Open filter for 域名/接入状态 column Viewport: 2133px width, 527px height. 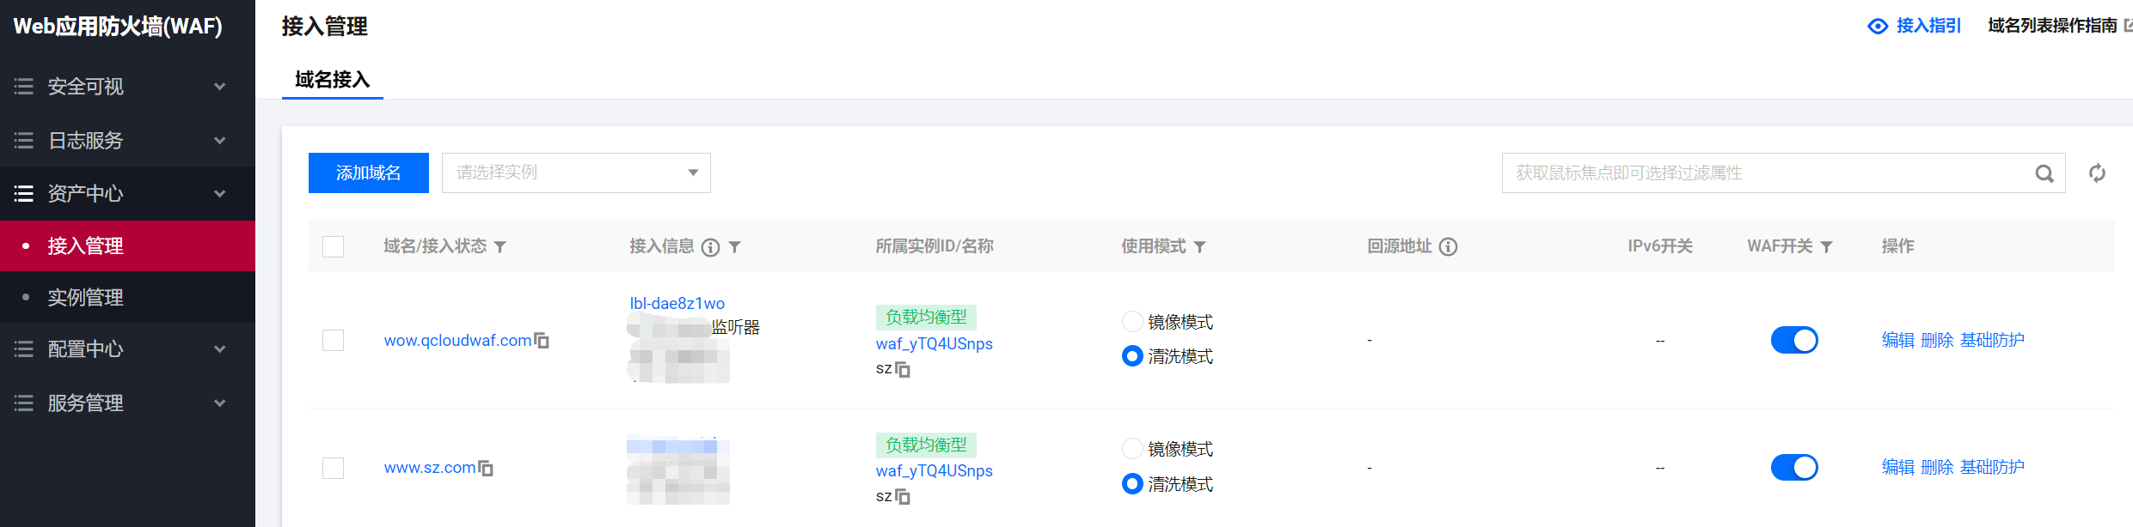(x=500, y=247)
